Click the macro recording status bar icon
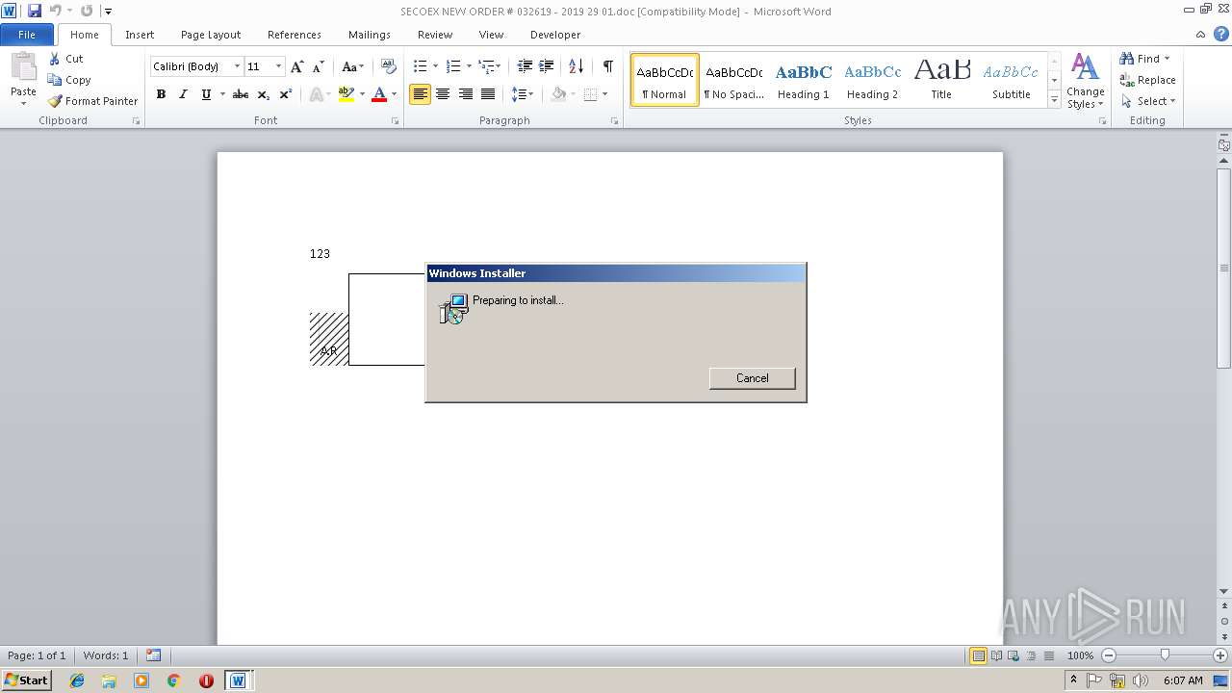 coord(154,655)
